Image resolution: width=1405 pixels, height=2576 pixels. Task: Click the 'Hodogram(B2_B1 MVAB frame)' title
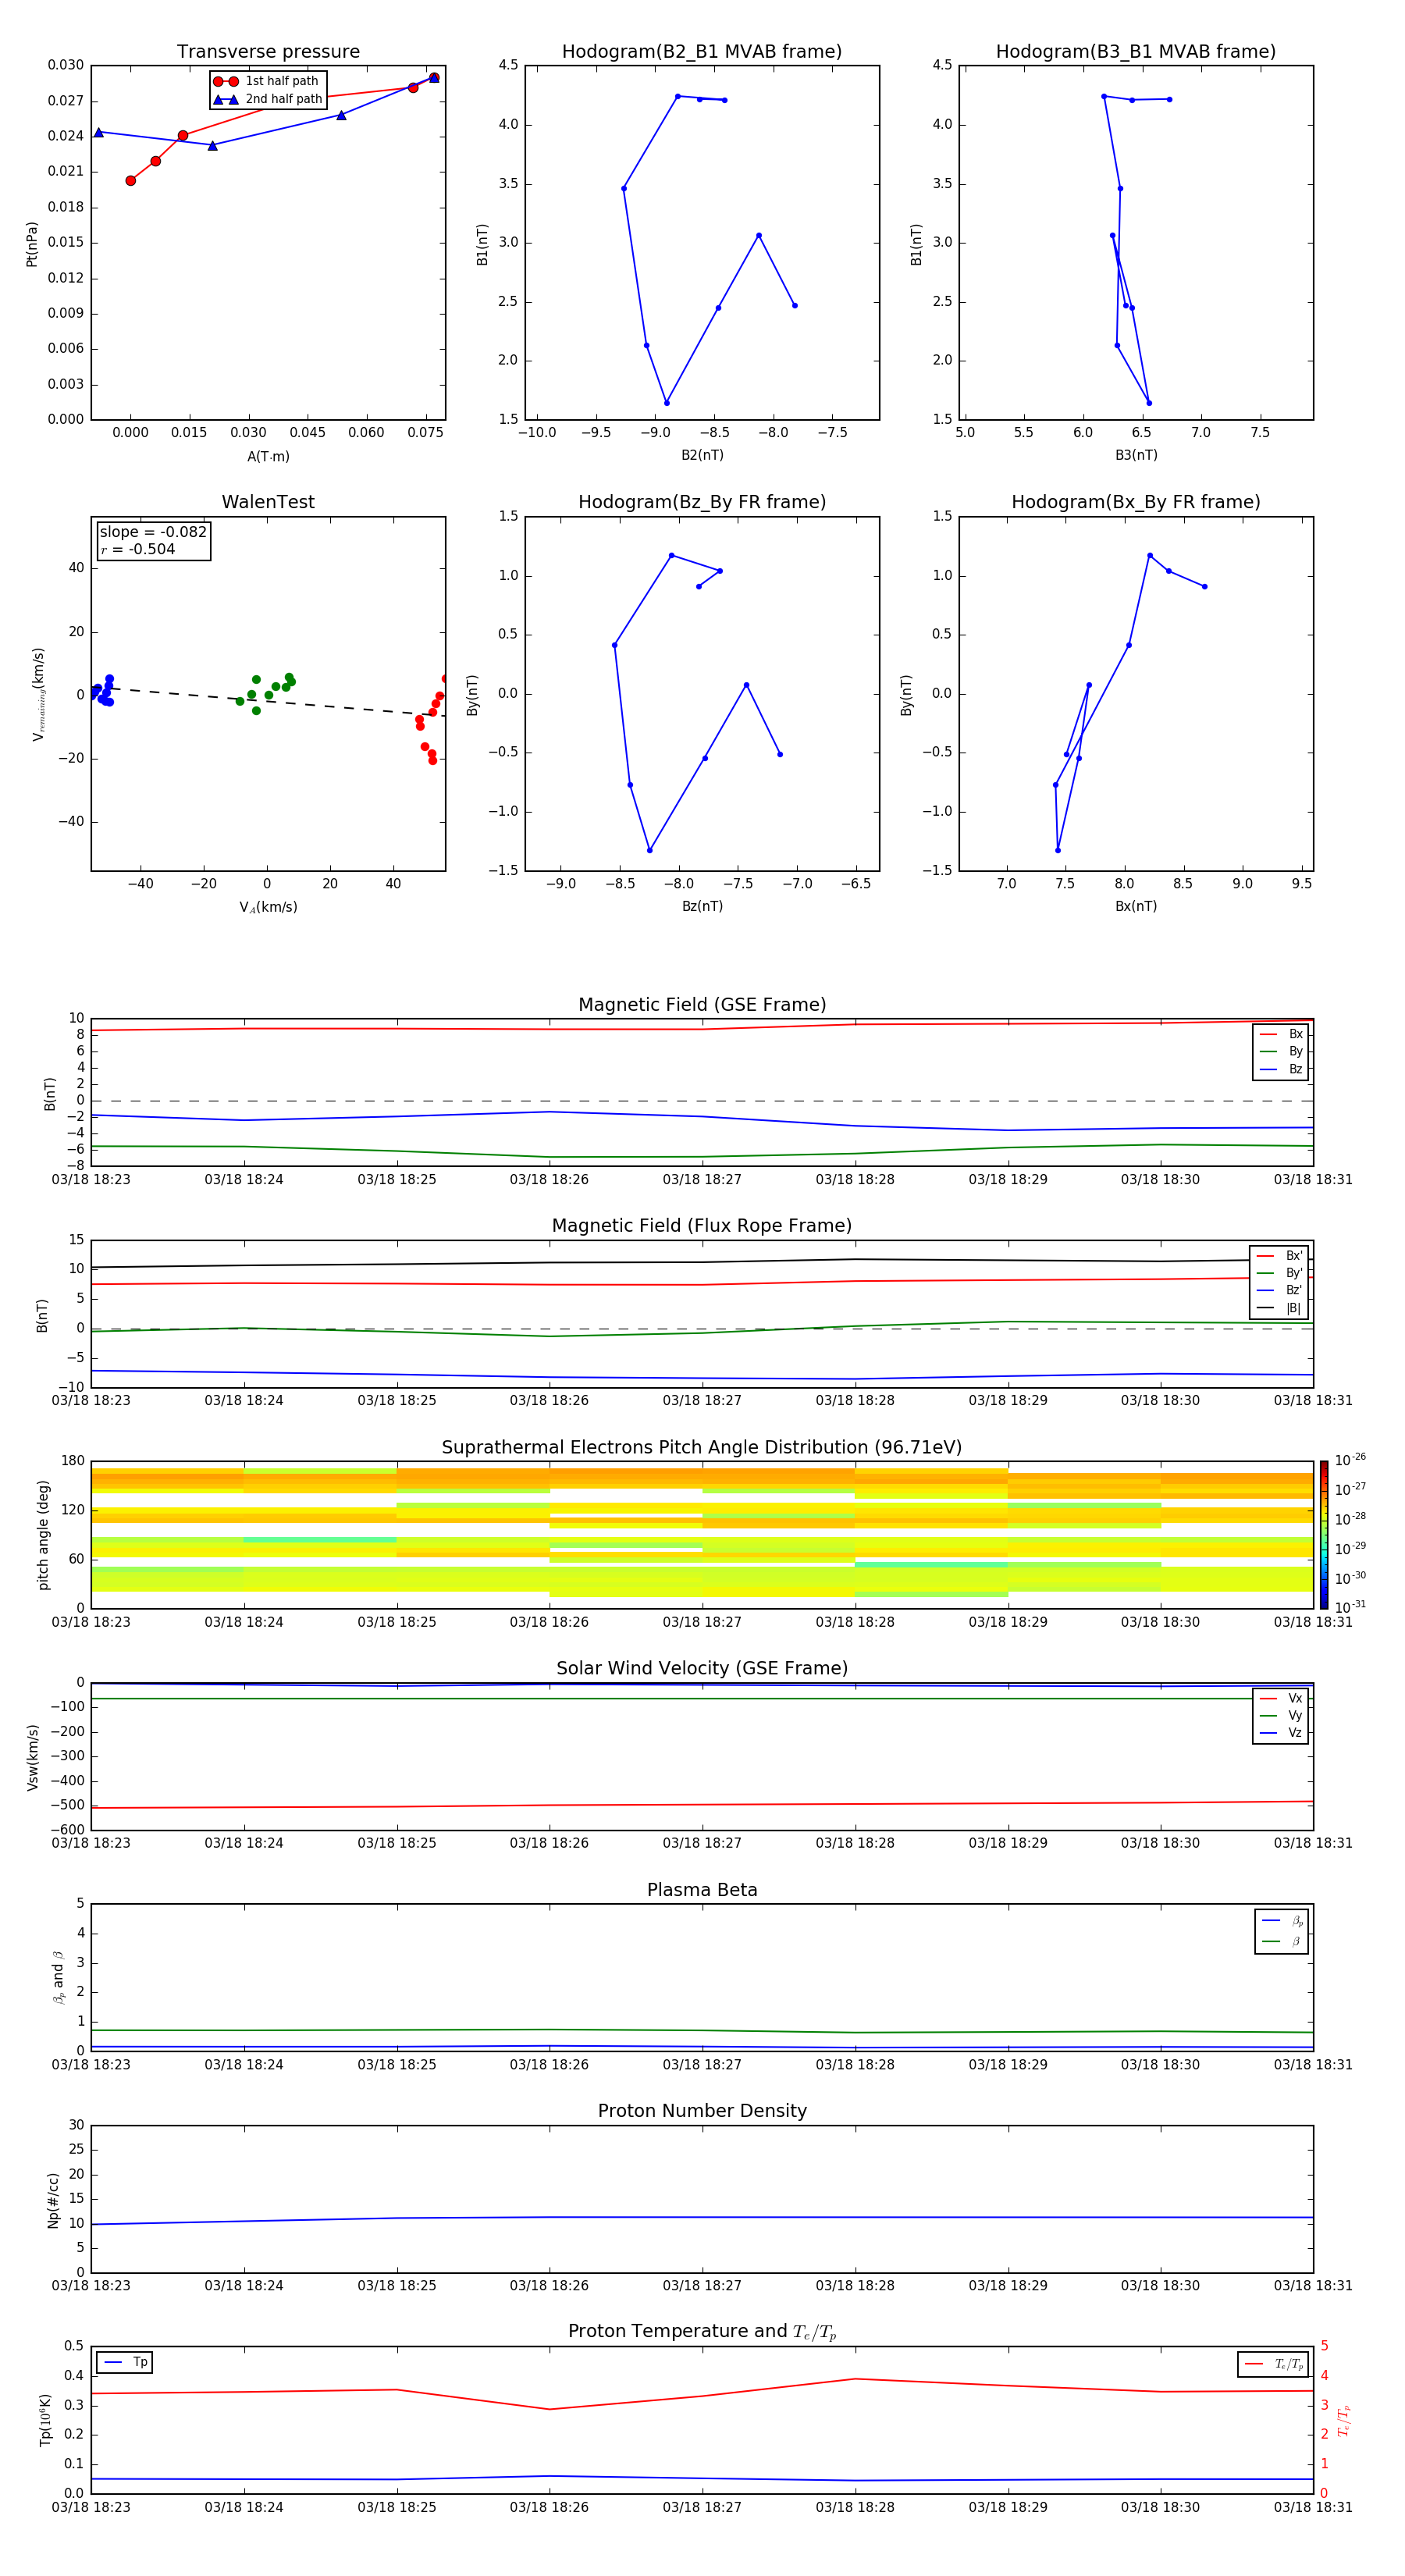point(702,52)
